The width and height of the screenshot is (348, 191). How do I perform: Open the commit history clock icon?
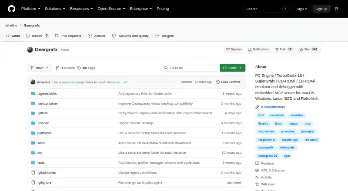(217, 82)
